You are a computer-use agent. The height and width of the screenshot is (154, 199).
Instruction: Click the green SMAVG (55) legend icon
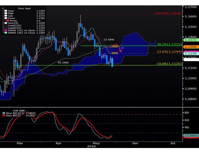(x=5, y=33)
